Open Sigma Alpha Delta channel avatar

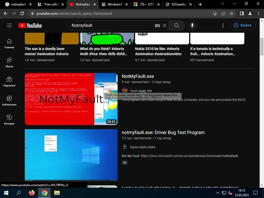[x=125, y=147]
